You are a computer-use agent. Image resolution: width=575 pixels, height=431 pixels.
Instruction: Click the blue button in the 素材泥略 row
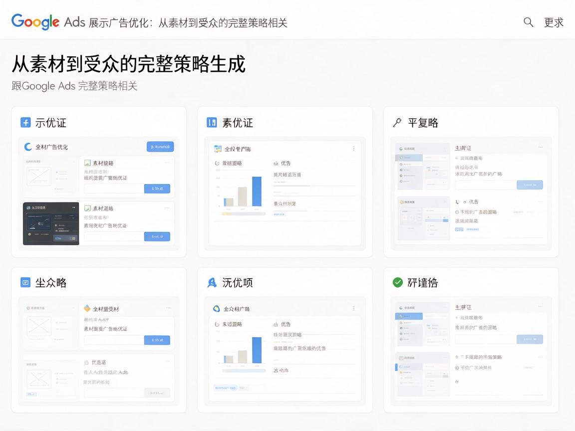pos(157,236)
